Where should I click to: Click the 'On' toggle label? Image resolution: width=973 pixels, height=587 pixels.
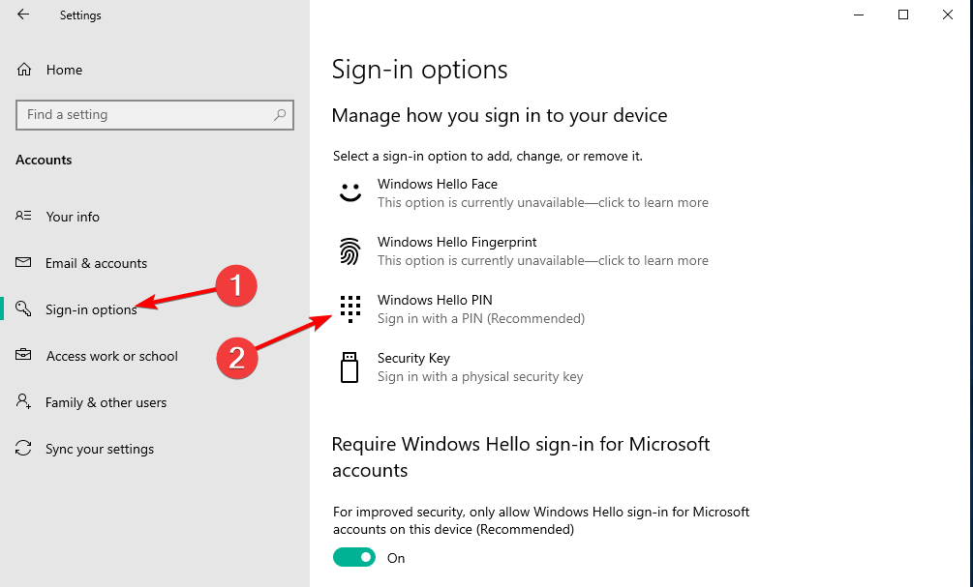(x=396, y=558)
